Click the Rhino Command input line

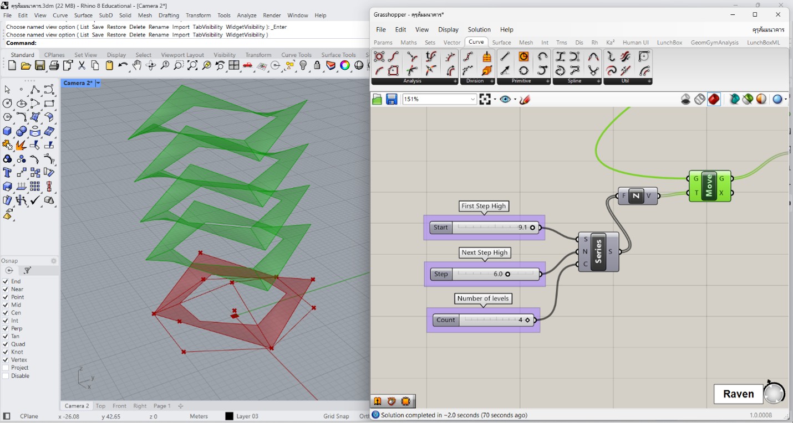[x=186, y=43]
